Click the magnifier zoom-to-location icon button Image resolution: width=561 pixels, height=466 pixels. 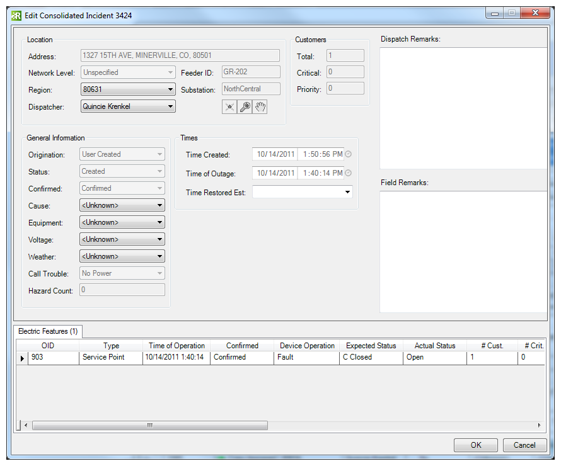pyautogui.click(x=245, y=107)
